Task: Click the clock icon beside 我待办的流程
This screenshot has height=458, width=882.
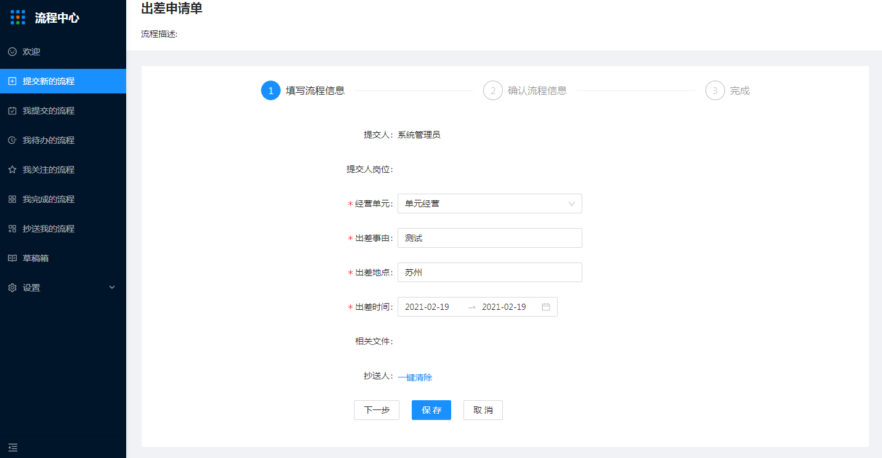Action: 12,140
